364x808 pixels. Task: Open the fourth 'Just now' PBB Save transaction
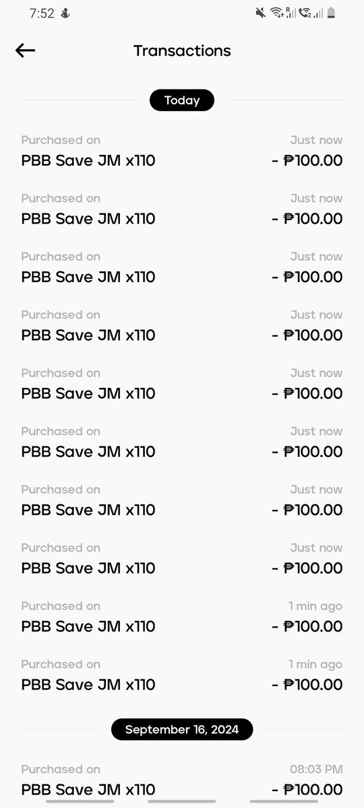(182, 326)
